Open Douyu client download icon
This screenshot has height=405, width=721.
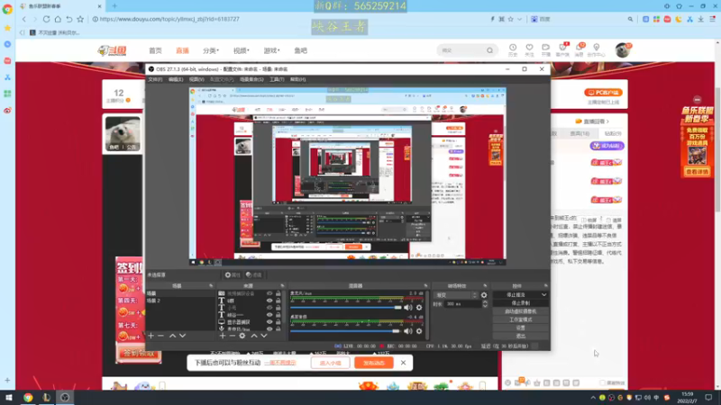(562, 49)
